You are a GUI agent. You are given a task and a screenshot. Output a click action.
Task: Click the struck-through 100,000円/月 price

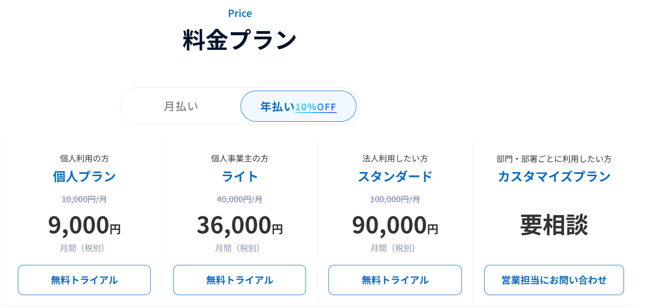tap(395, 199)
